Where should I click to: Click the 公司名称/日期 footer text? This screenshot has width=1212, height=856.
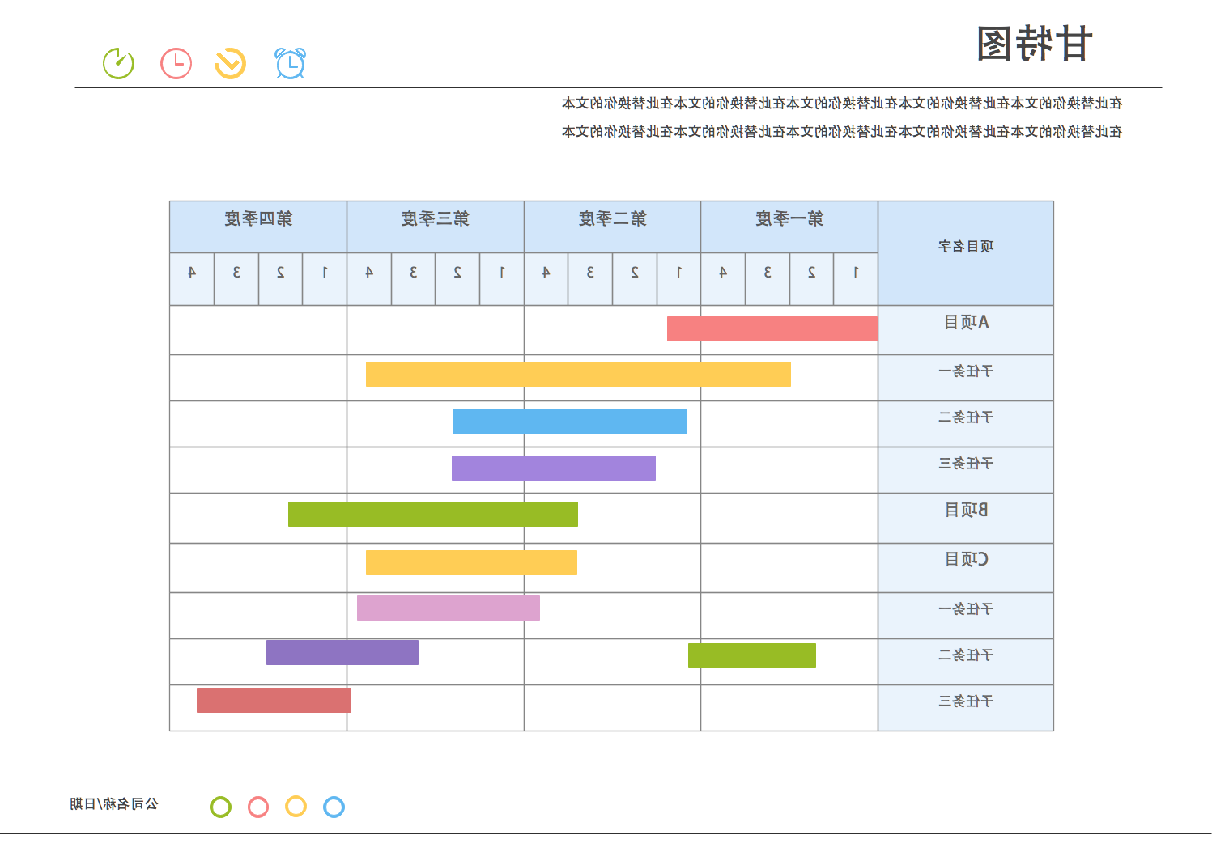pos(114,803)
